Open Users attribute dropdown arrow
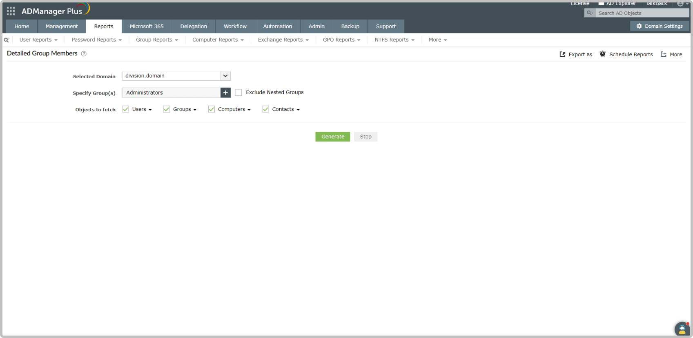This screenshot has height=338, width=693. [x=150, y=110]
